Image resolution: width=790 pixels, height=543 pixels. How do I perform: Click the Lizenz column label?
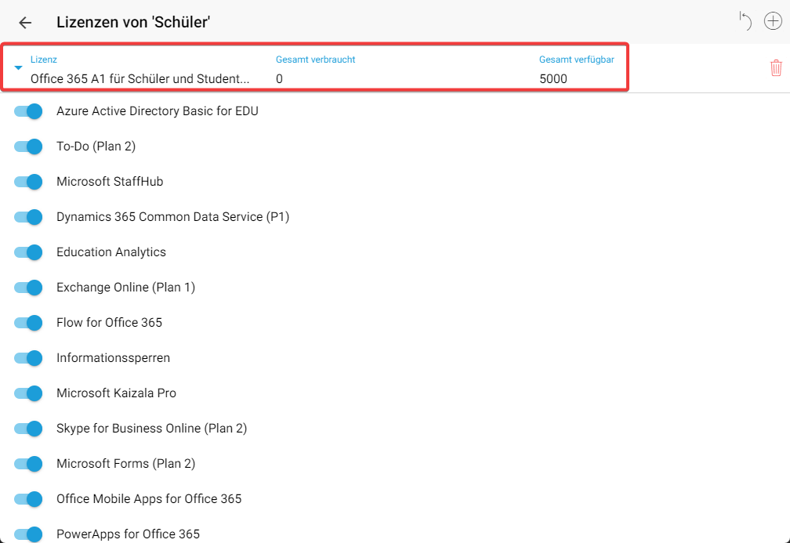click(44, 60)
